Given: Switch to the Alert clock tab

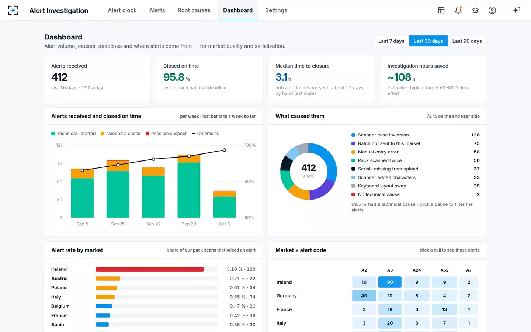Looking at the screenshot, I should (x=122, y=10).
